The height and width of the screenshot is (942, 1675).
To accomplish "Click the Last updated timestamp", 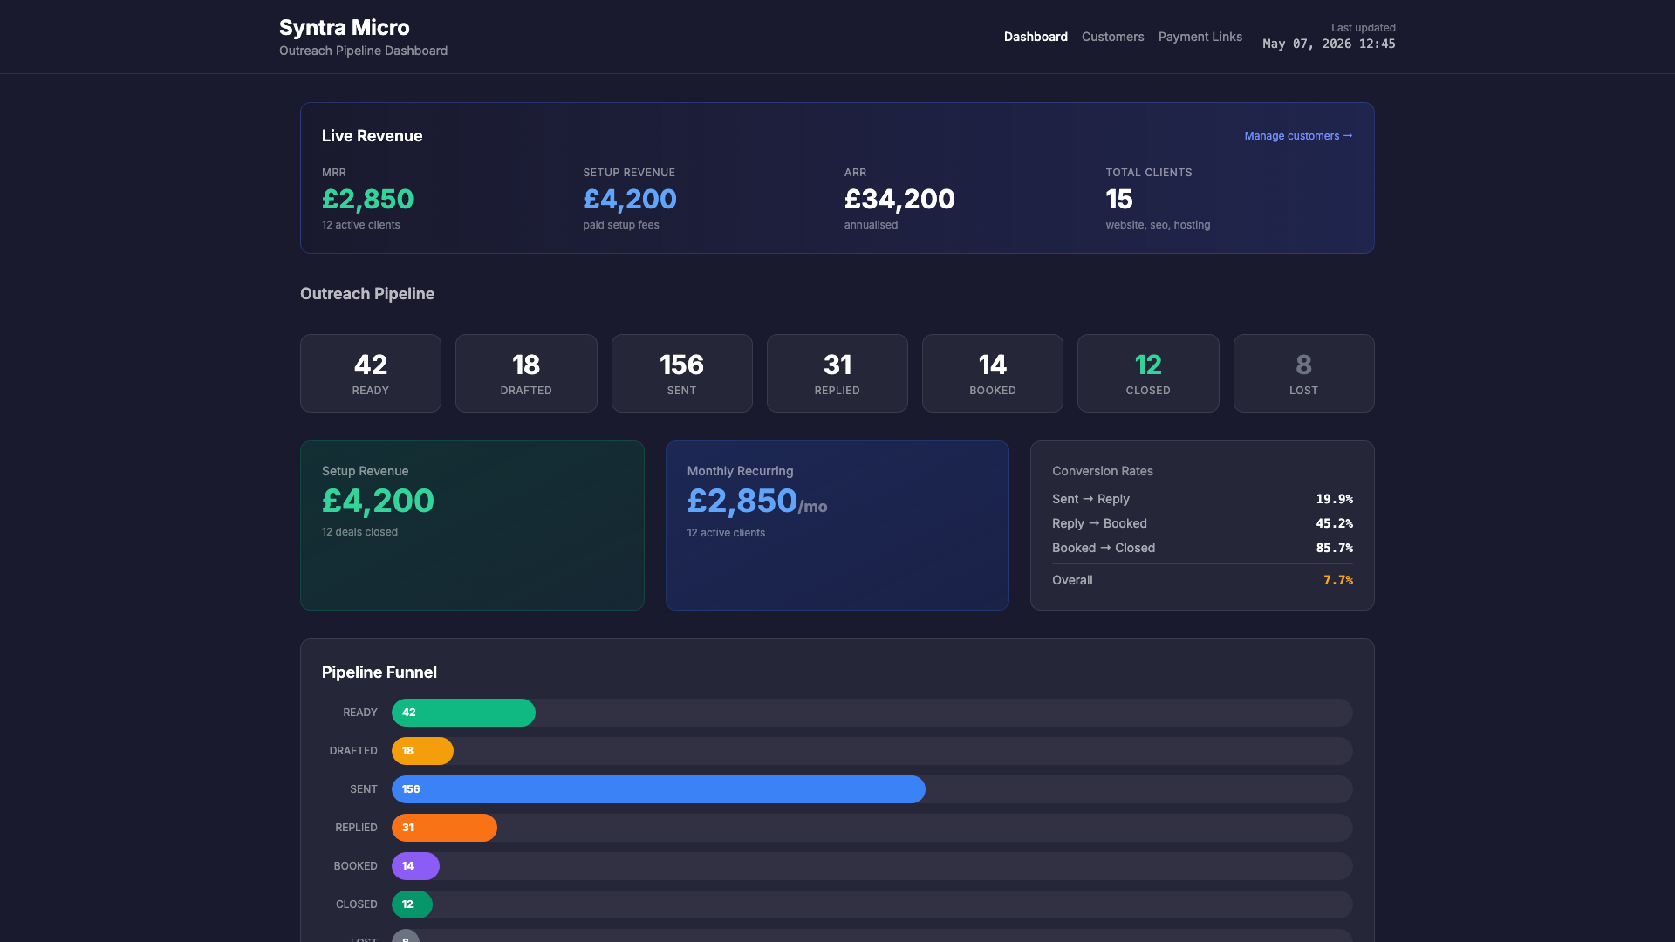I will coord(1329,44).
